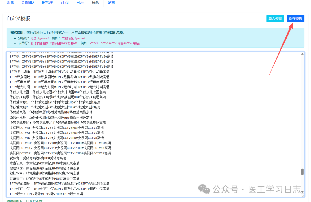Viewport: 311px width, 202px height.
Task: Open the 组播ID tab
Action: [x=28, y=3]
